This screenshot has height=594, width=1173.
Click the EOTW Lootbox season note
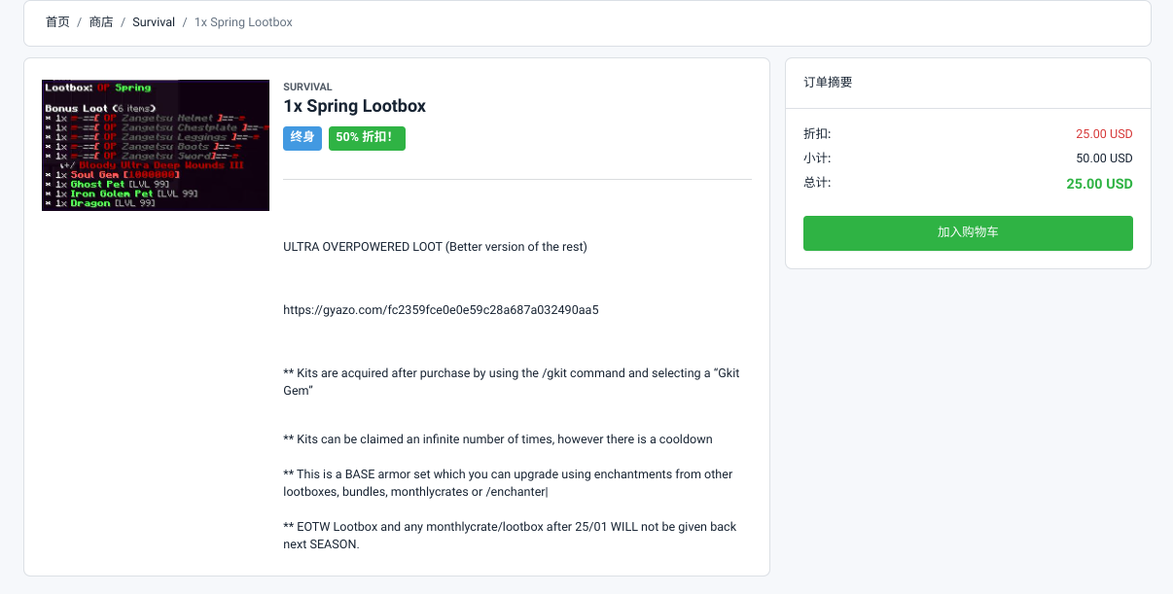point(510,536)
